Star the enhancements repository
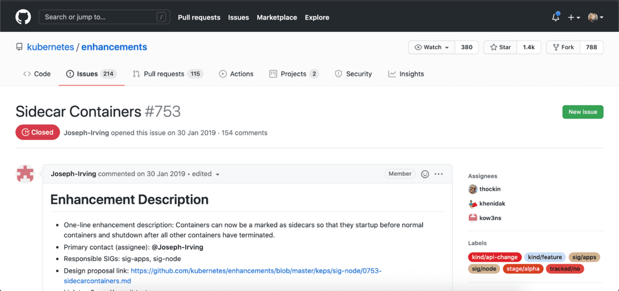 click(500, 47)
